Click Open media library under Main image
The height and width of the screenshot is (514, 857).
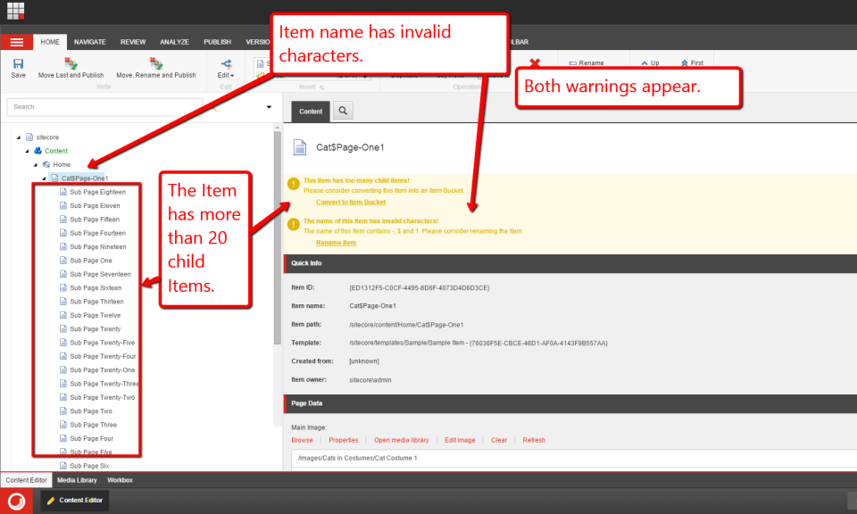click(x=402, y=440)
